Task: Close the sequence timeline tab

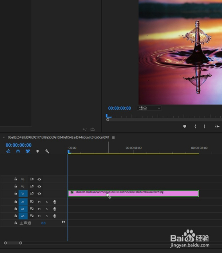Action: [x=4, y=138]
